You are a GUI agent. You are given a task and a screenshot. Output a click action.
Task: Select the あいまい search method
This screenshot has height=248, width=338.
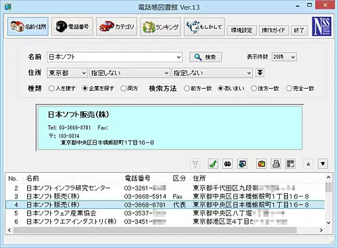220,88
